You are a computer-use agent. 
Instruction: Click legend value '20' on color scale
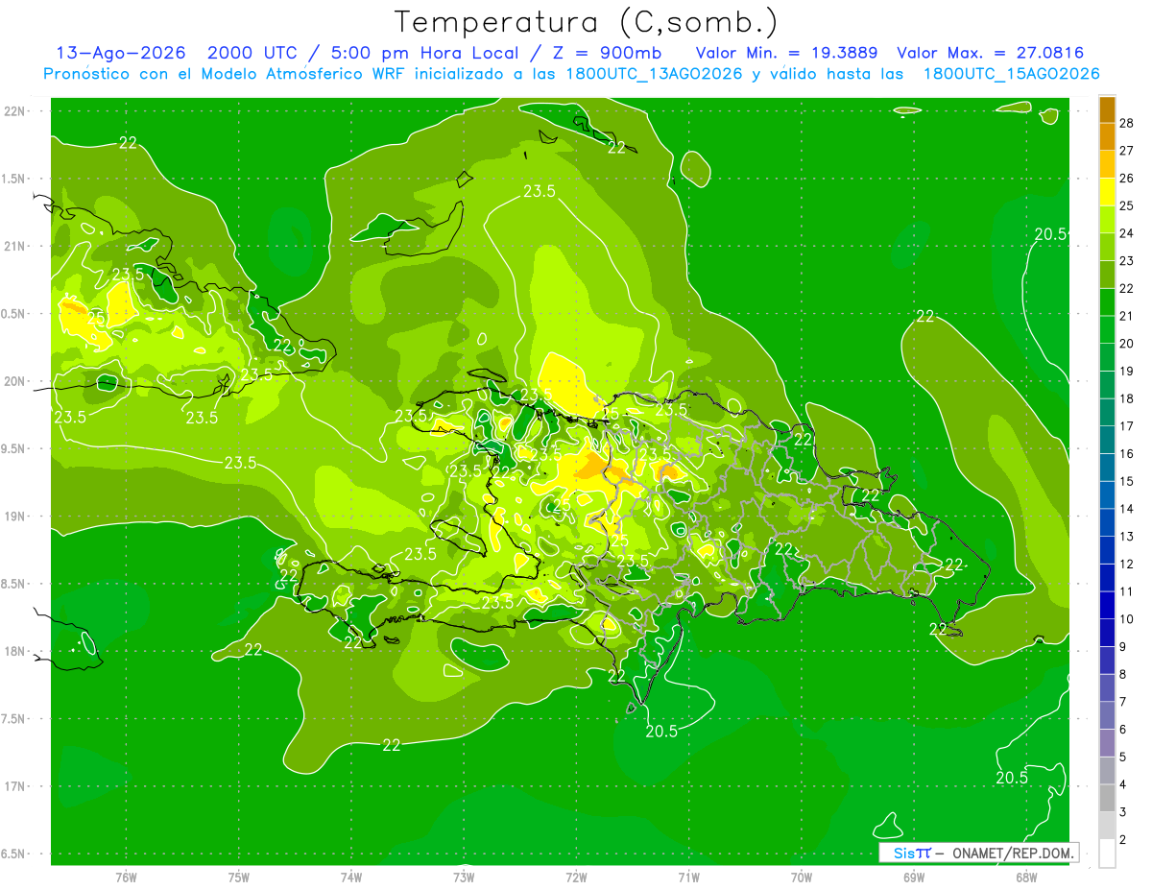tap(1128, 344)
